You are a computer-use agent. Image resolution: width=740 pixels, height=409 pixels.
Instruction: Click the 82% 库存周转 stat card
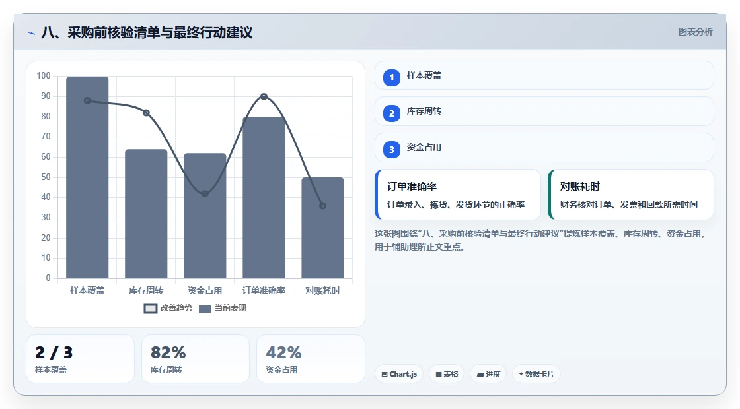coord(196,359)
